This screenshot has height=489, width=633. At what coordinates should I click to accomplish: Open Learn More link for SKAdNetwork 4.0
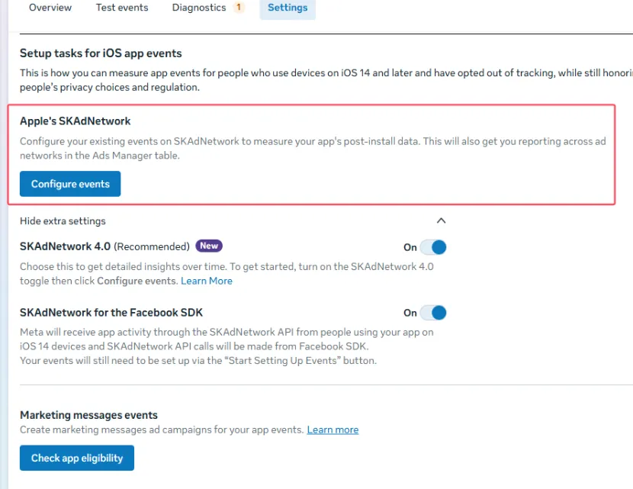coord(206,281)
